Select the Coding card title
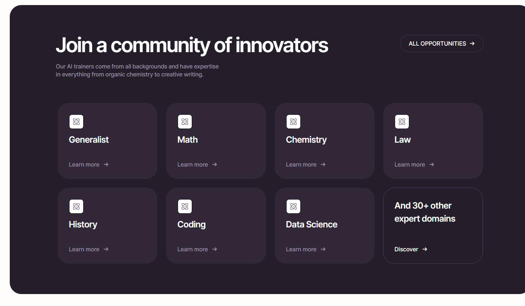 tap(191, 225)
